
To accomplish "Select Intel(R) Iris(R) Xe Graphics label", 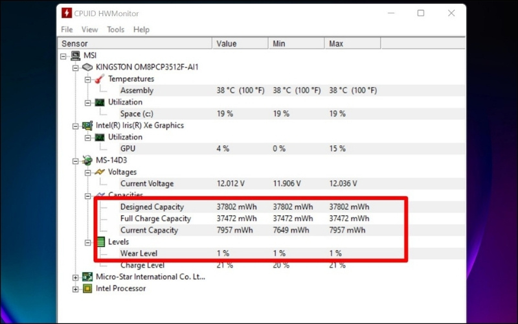I will (x=140, y=125).
